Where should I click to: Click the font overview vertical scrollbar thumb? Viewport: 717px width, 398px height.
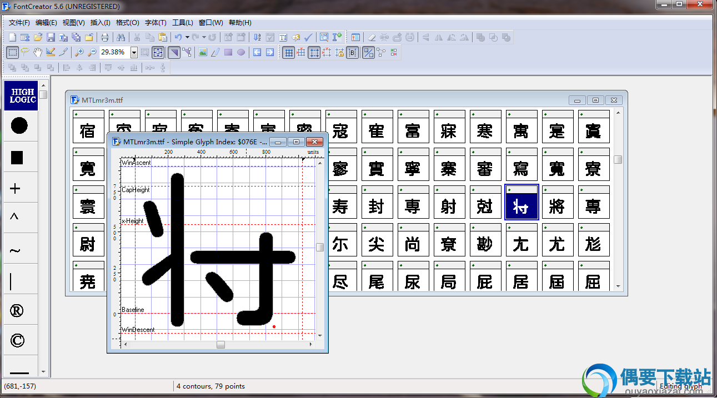[x=618, y=159]
